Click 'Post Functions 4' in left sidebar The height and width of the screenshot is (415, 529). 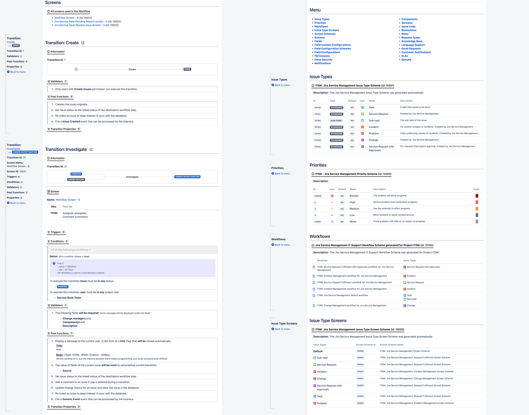(17, 61)
